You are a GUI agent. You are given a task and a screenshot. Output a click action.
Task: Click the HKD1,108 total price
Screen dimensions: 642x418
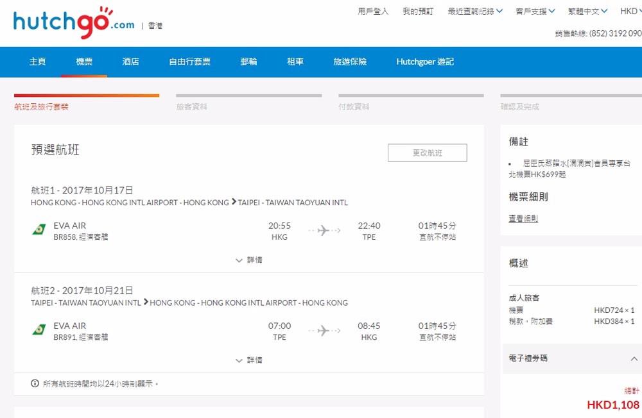(613, 405)
